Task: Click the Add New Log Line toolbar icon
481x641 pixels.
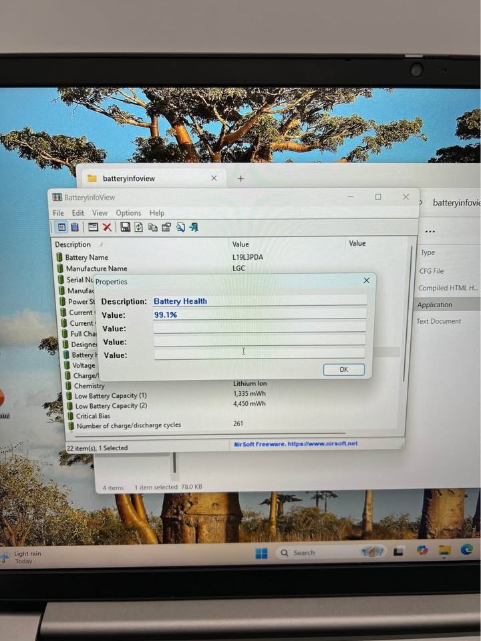Action: 94,227
